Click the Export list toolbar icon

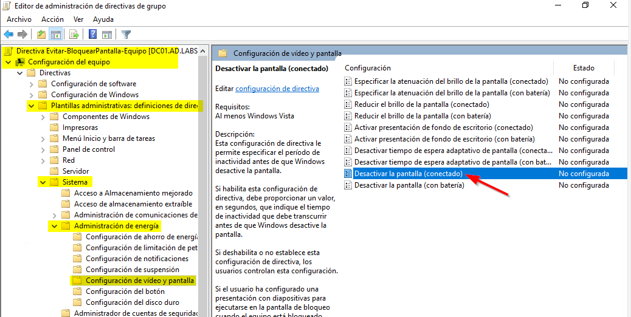point(74,34)
